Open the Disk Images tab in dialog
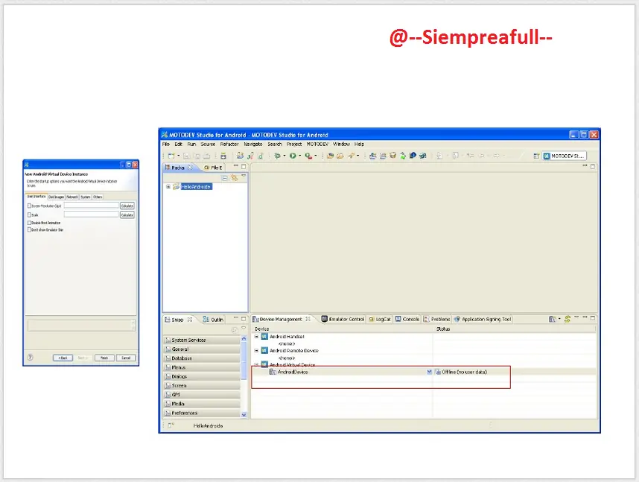This screenshot has width=639, height=482. pos(57,197)
